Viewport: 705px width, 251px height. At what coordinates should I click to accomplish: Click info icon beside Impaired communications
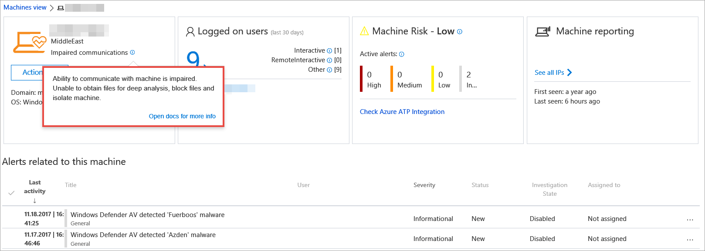click(132, 52)
